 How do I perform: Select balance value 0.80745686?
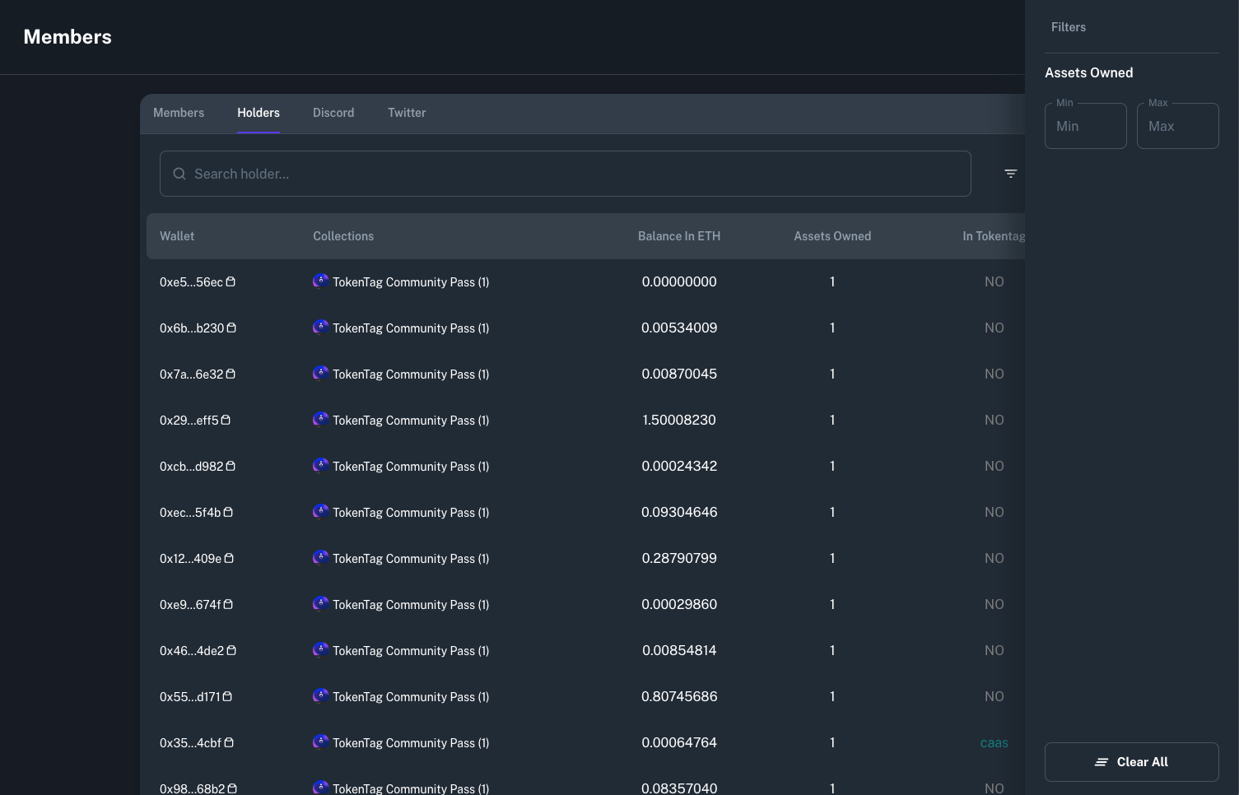click(679, 696)
